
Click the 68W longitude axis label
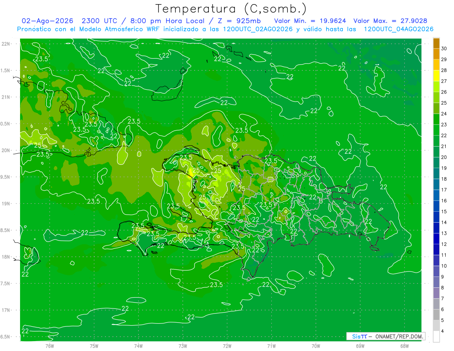pyautogui.click(x=404, y=346)
